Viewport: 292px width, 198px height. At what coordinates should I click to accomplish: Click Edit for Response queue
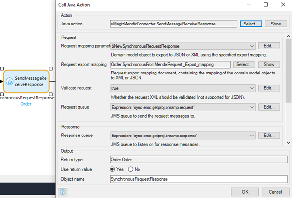[x=269, y=136]
